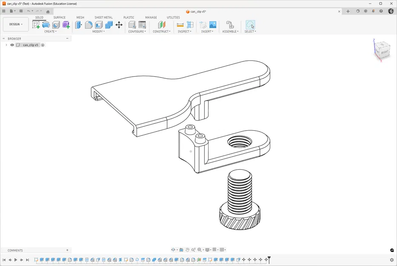Activate the Move/Copy tool
The width and height of the screenshot is (397, 266).
click(119, 25)
